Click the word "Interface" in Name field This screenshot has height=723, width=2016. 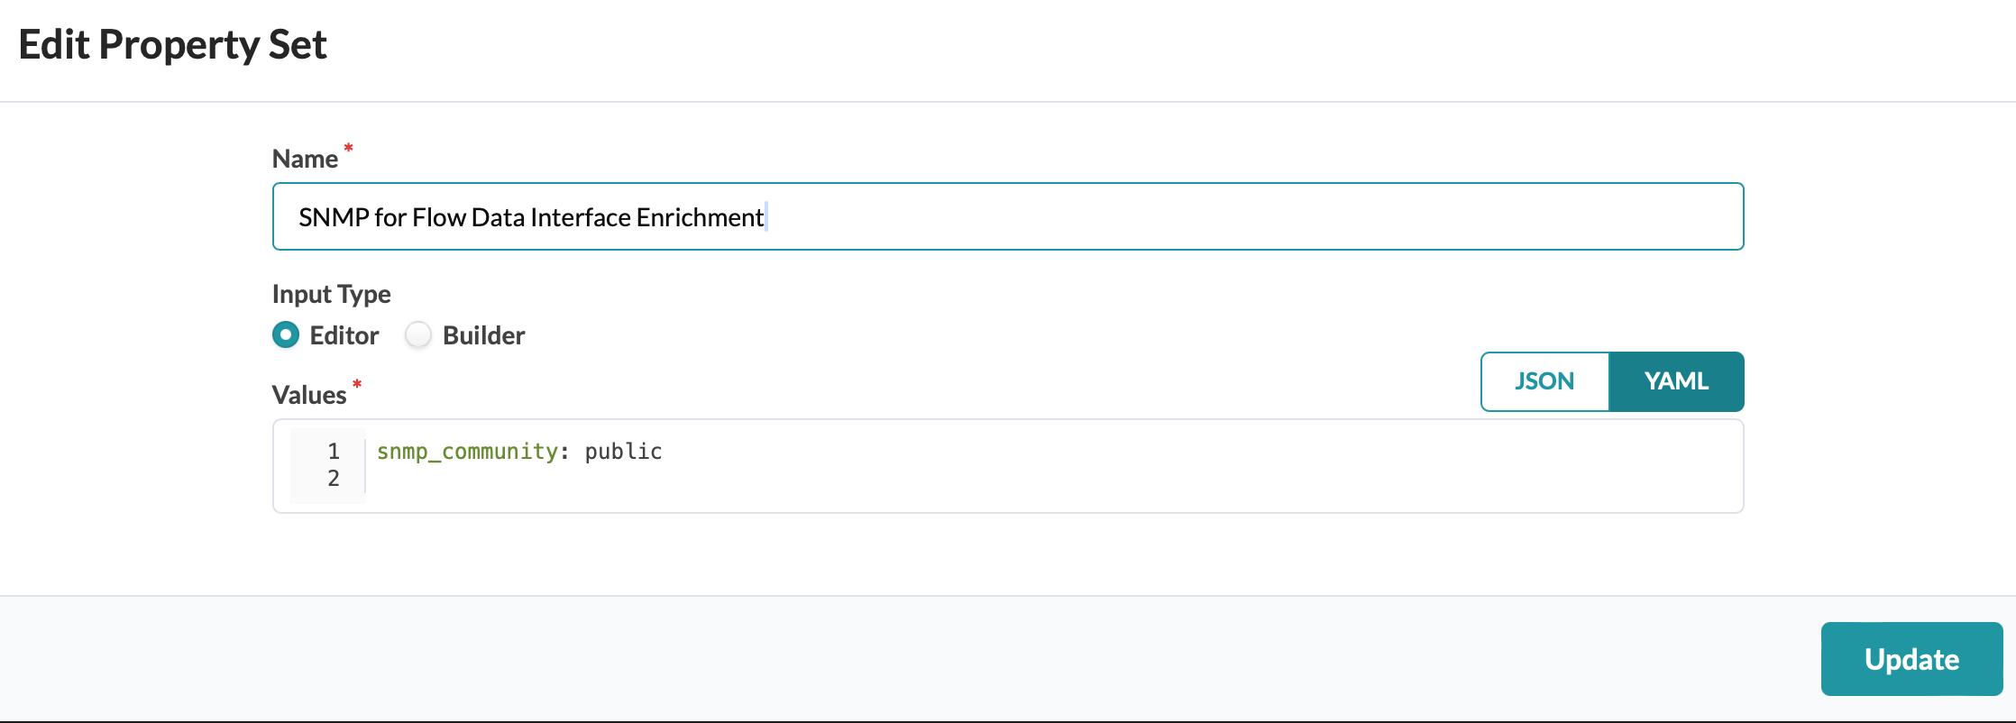click(x=580, y=217)
